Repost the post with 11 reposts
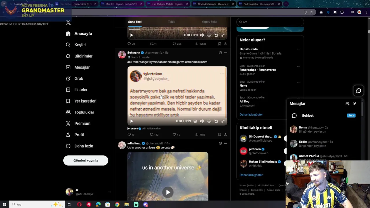 coord(153,44)
